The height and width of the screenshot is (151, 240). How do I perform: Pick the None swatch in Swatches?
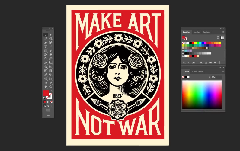(183, 43)
